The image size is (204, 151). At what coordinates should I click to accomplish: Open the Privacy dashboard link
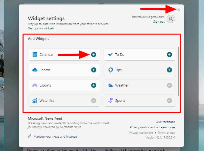tap(142, 127)
